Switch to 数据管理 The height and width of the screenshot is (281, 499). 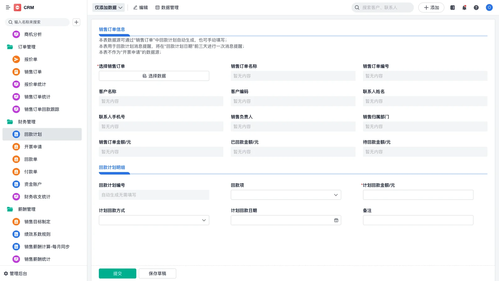point(167,7)
